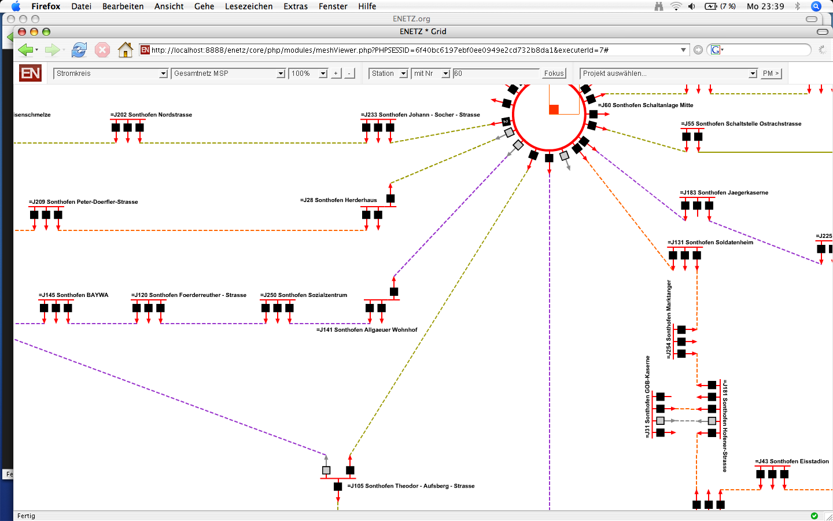The image size is (833, 521).
Task: Open the Lesezeichen menu
Action: pos(249,6)
